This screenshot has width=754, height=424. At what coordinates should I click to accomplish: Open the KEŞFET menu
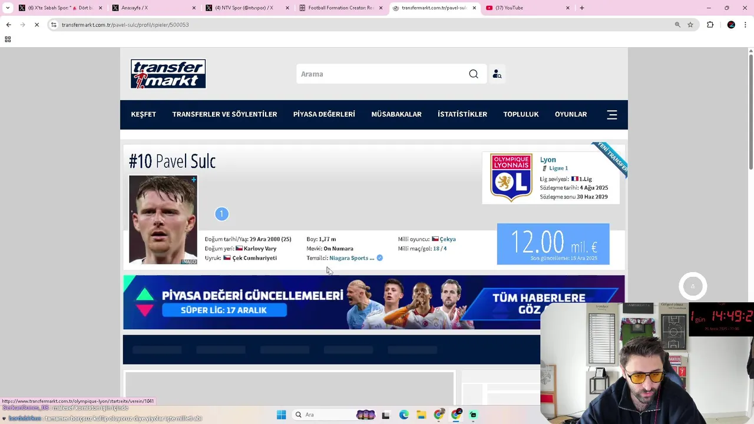(144, 114)
